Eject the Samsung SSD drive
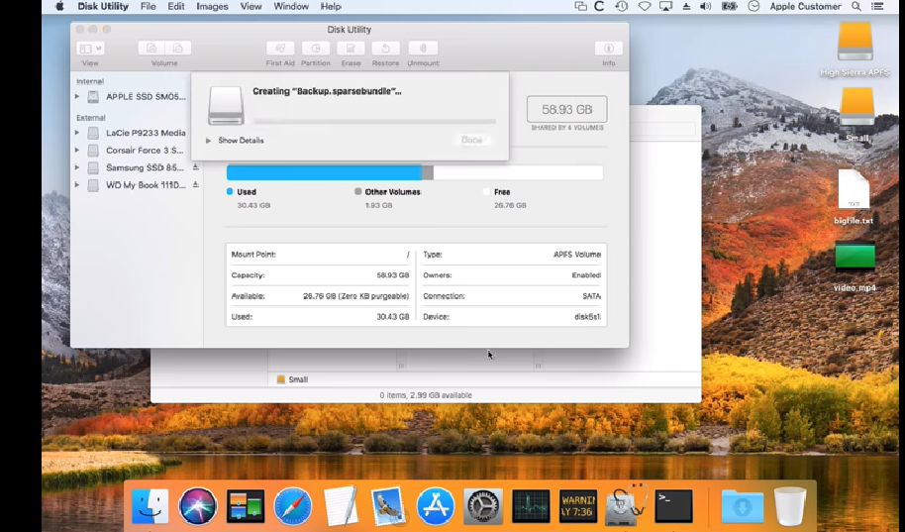This screenshot has height=532, width=905. [x=195, y=167]
